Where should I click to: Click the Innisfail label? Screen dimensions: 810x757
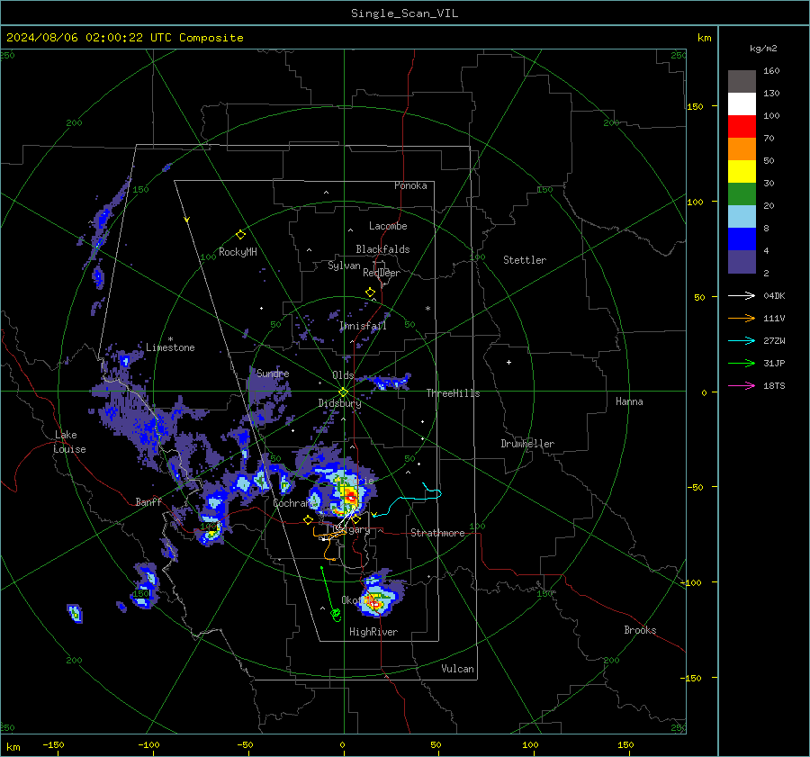click(x=364, y=326)
